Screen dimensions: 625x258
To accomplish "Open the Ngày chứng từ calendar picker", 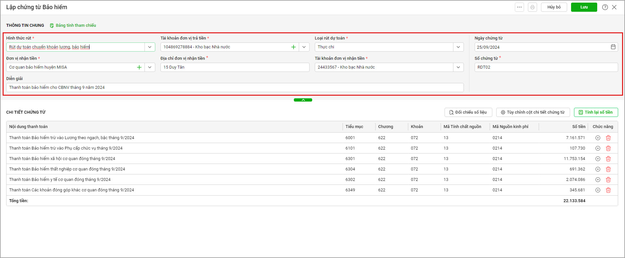I will [x=613, y=47].
